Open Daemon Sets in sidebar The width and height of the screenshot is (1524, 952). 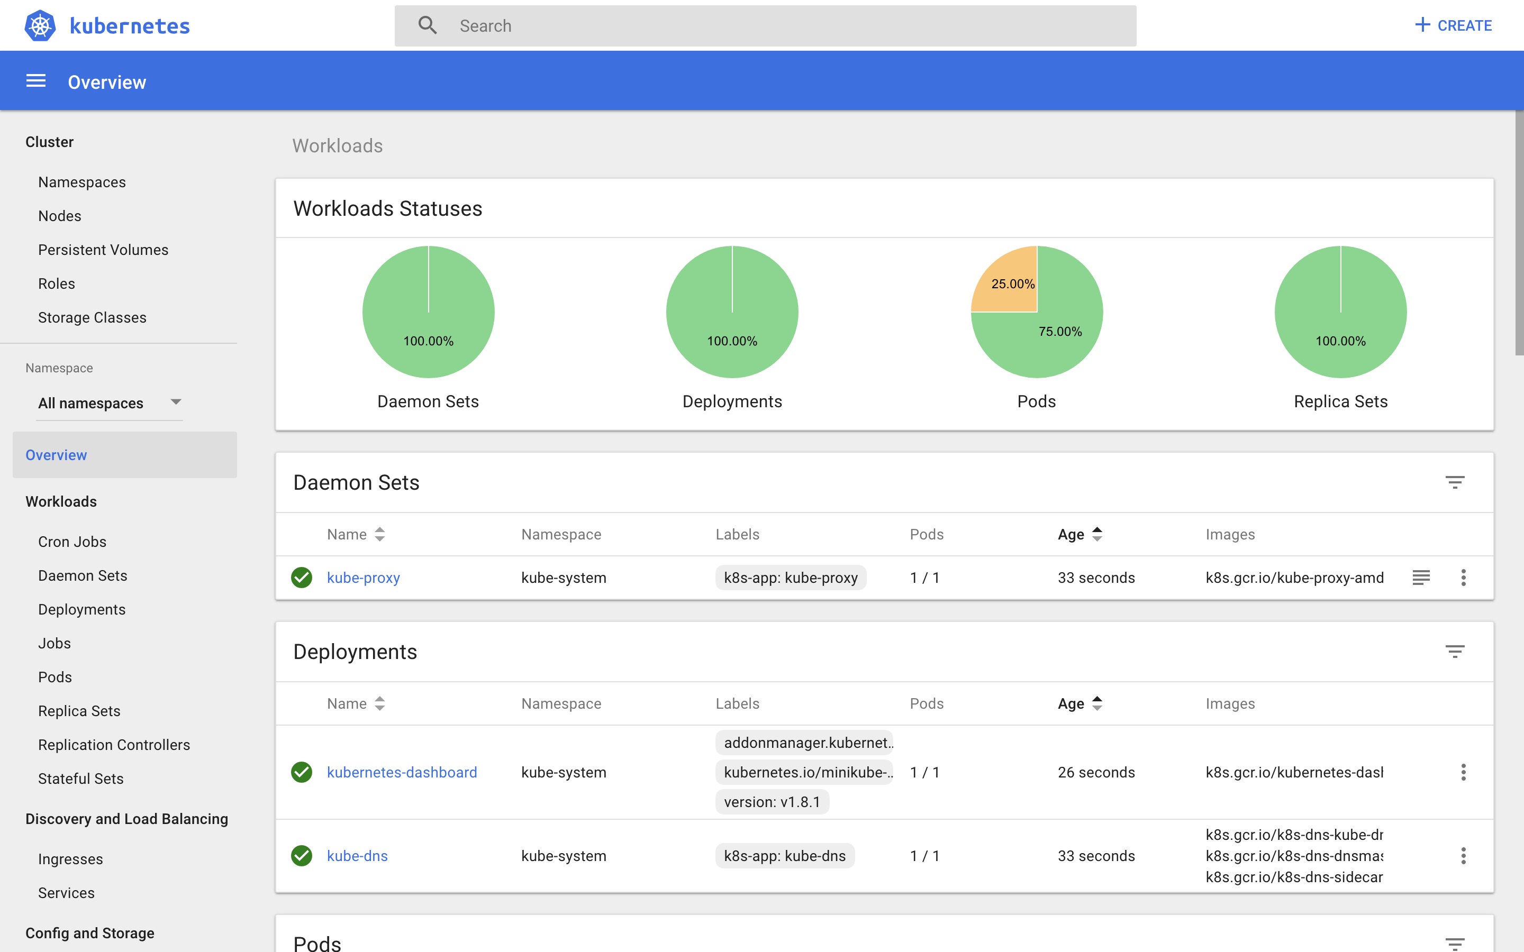pos(83,575)
